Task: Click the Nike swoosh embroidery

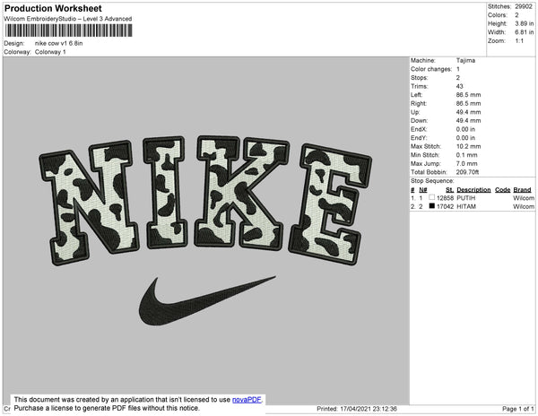Action: pos(207,301)
